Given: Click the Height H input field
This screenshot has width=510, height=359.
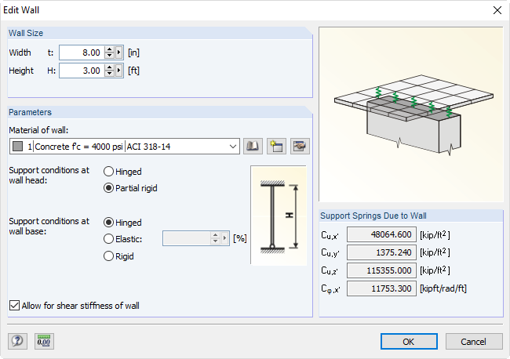Looking at the screenshot, I should click(x=81, y=70).
